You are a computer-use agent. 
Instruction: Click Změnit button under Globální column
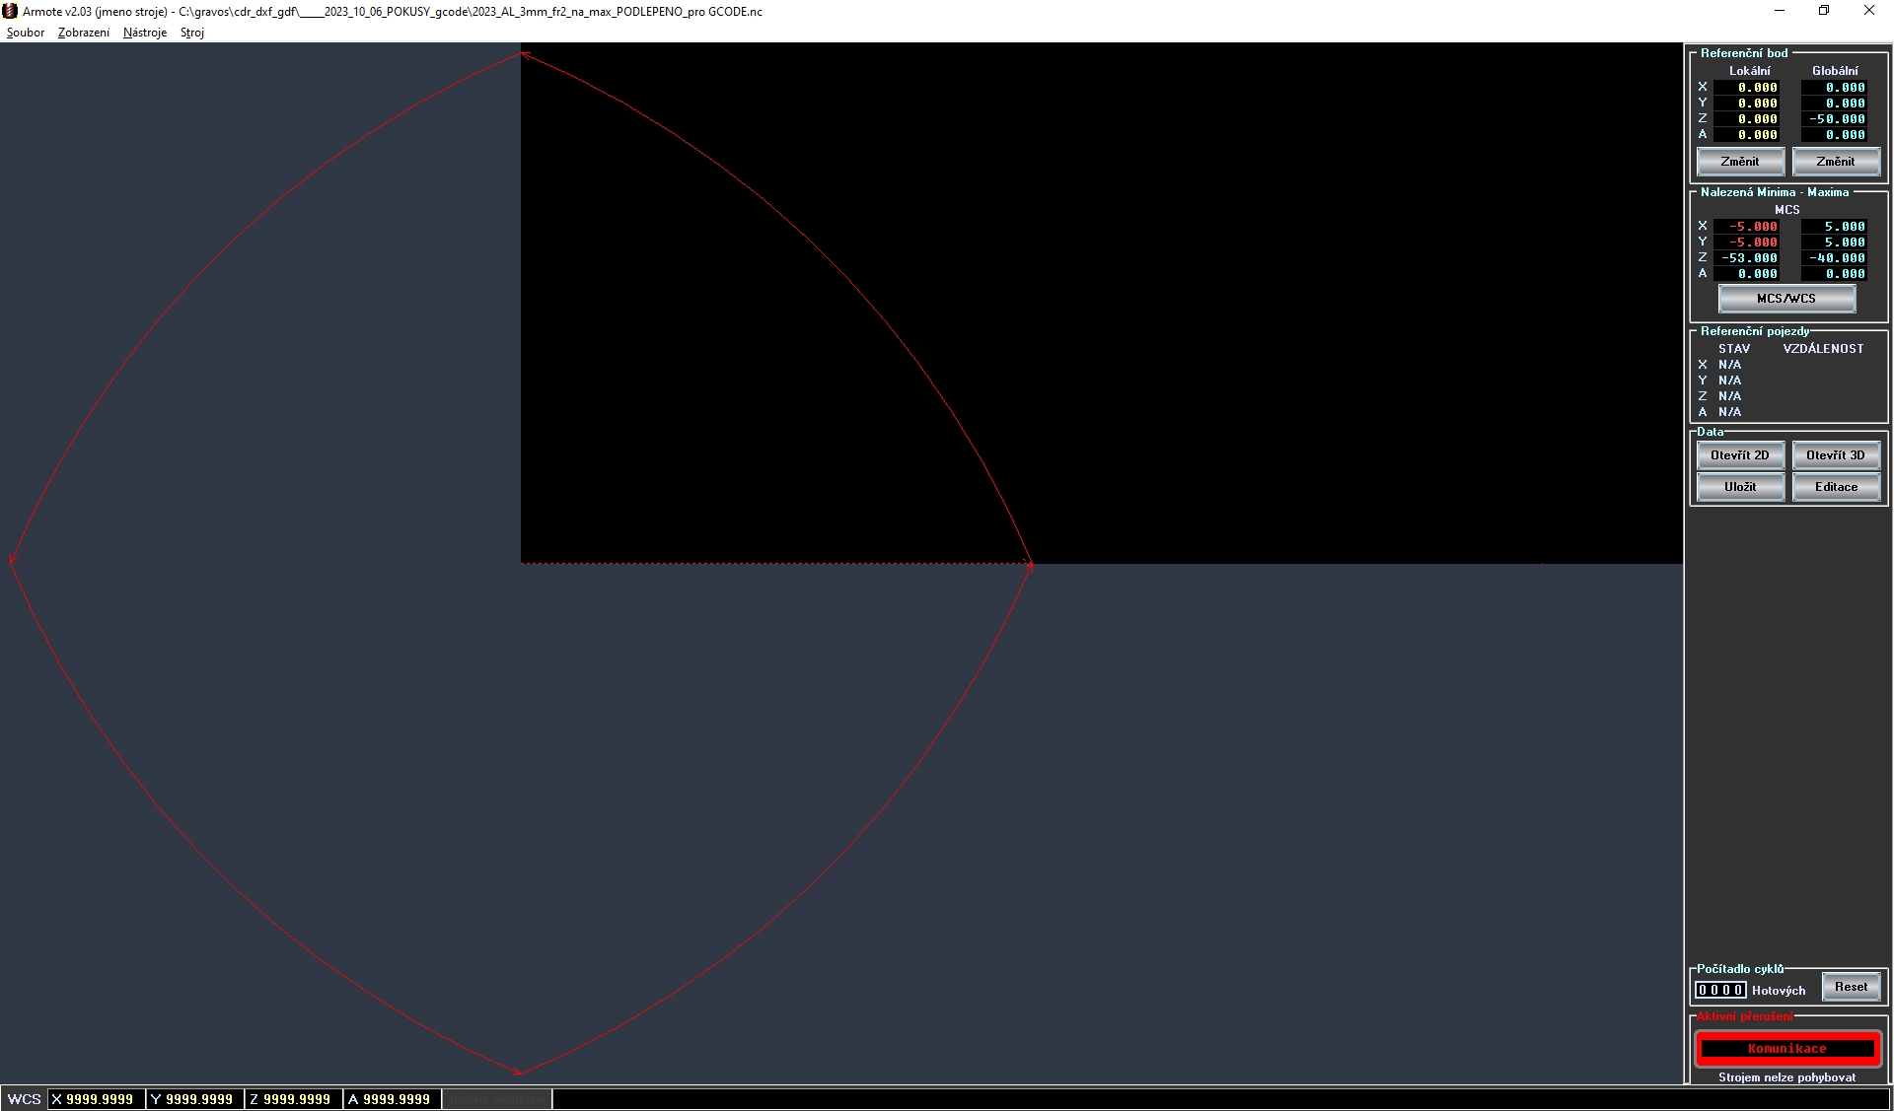[1835, 162]
